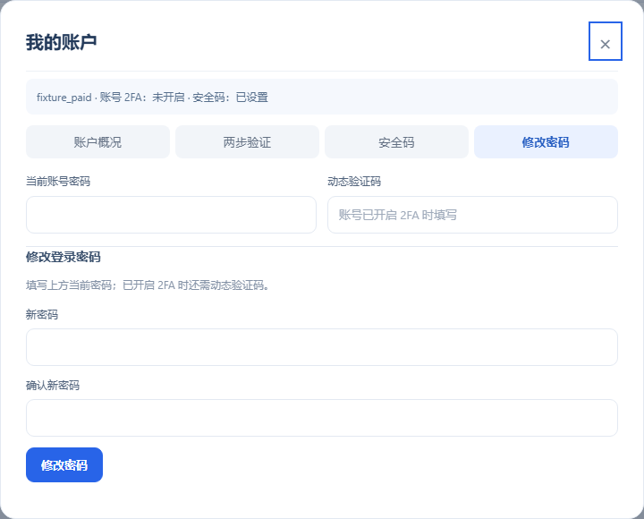
Task: Select the 修改密码 tab
Action: tap(546, 142)
